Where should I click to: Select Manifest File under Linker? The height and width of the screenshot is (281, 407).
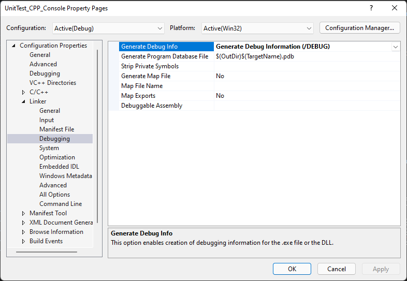[x=56, y=129]
